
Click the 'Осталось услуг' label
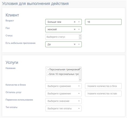(13, 92)
